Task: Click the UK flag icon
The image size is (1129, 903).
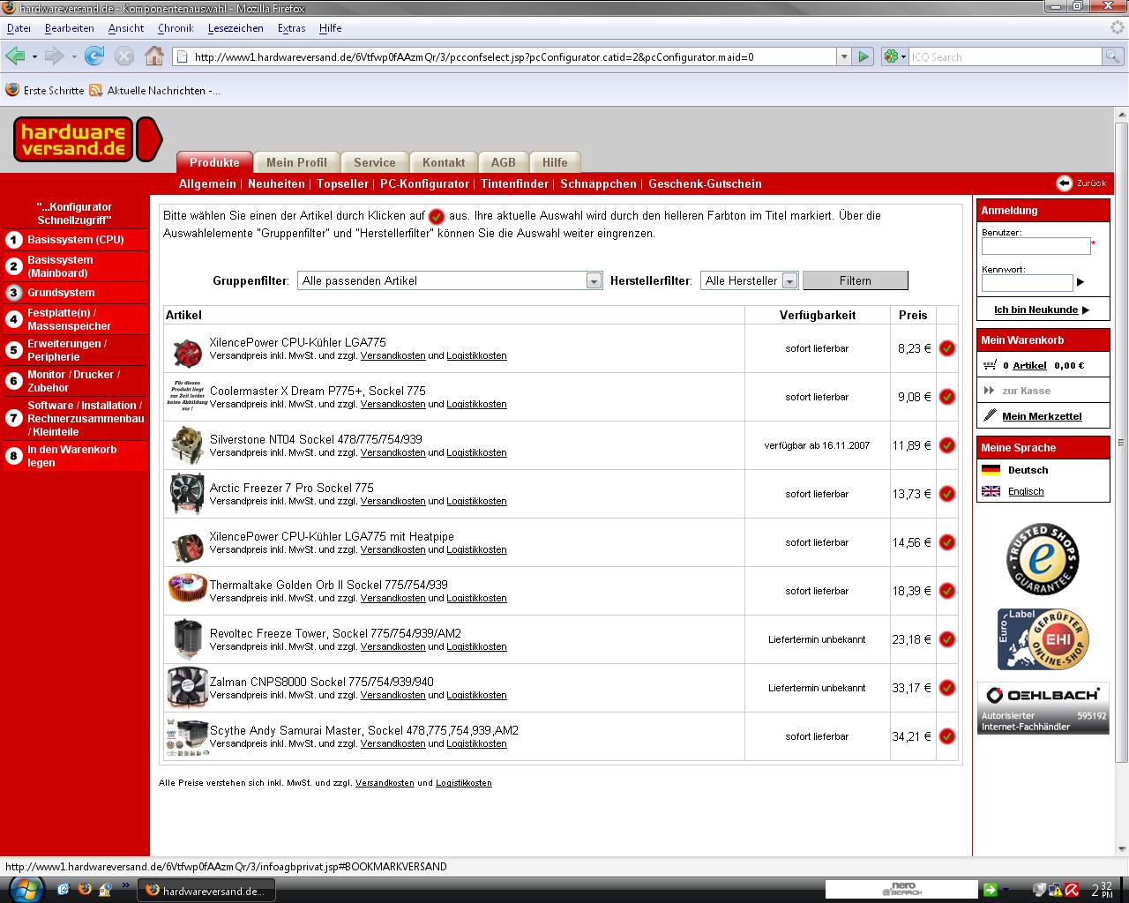Action: 991,491
